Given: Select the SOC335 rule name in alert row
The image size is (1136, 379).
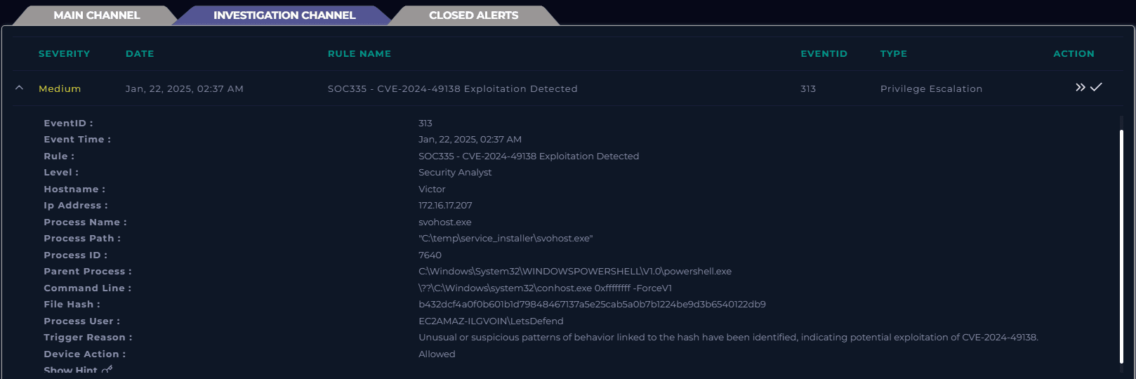Looking at the screenshot, I should click(452, 89).
